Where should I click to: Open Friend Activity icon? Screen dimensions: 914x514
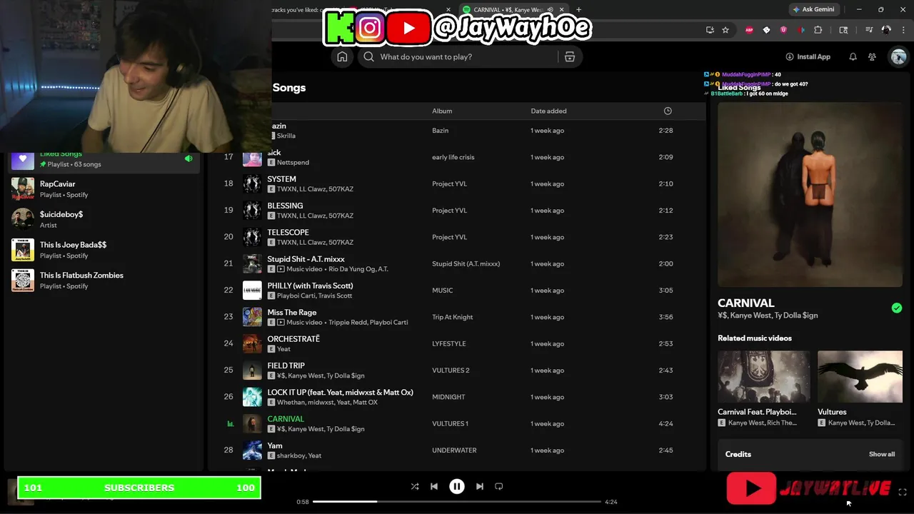(x=872, y=57)
